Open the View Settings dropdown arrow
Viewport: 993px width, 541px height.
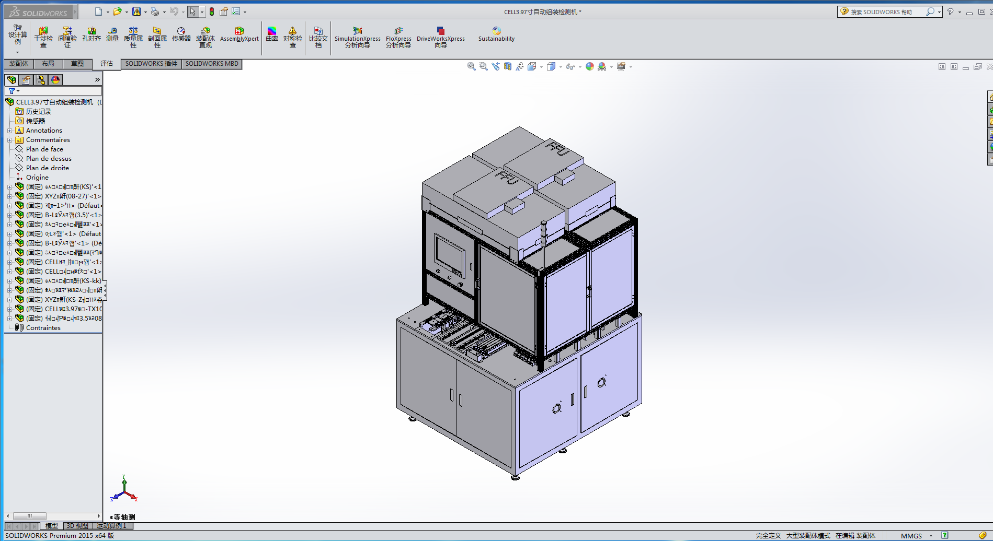click(x=631, y=67)
